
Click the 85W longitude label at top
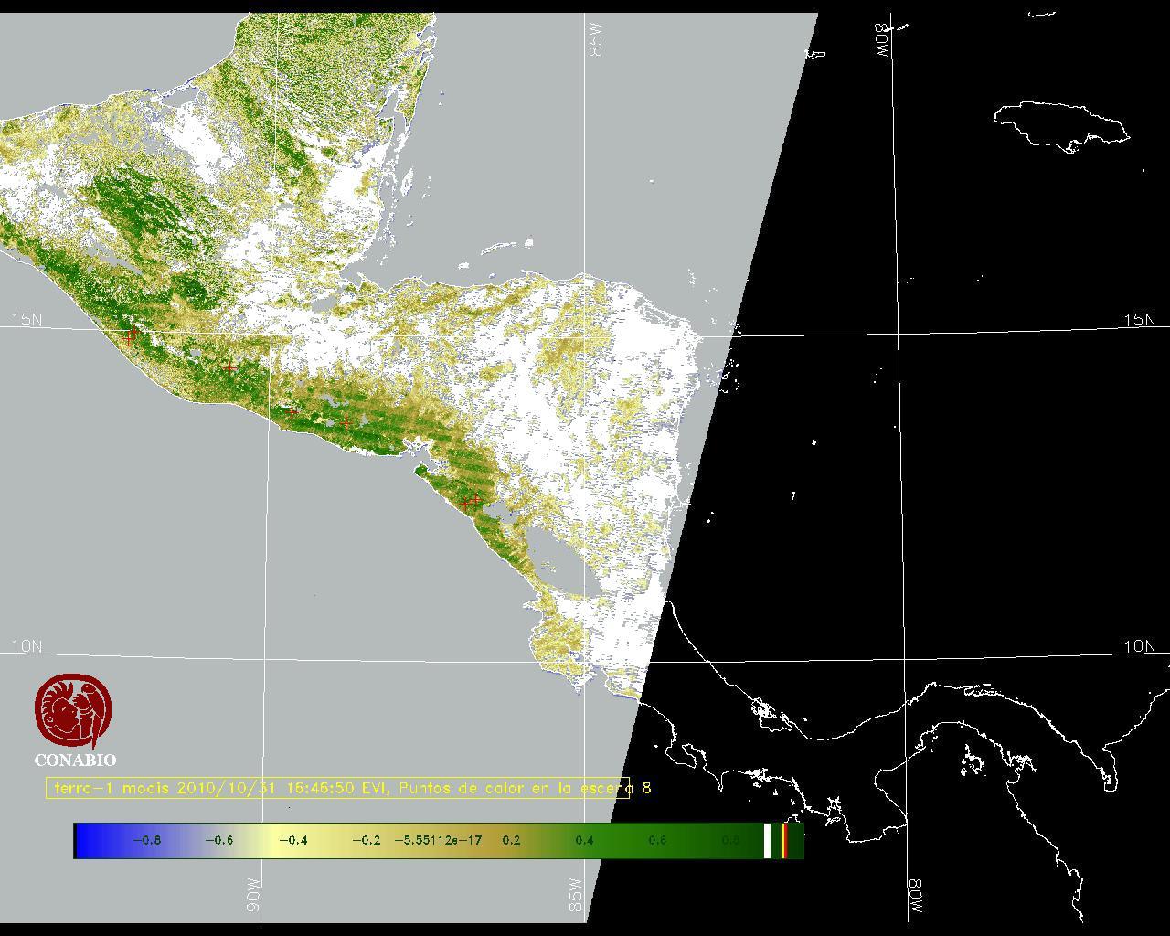pyautogui.click(x=597, y=40)
